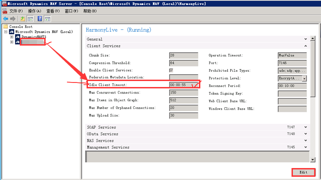321x180 pixels.
Task: Select the DynamicsNAV71 tree label
Action: tap(34, 37)
